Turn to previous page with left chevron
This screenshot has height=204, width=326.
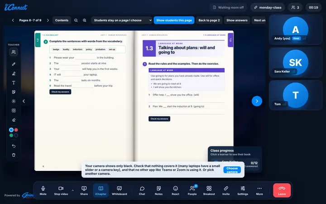[x=24, y=101]
